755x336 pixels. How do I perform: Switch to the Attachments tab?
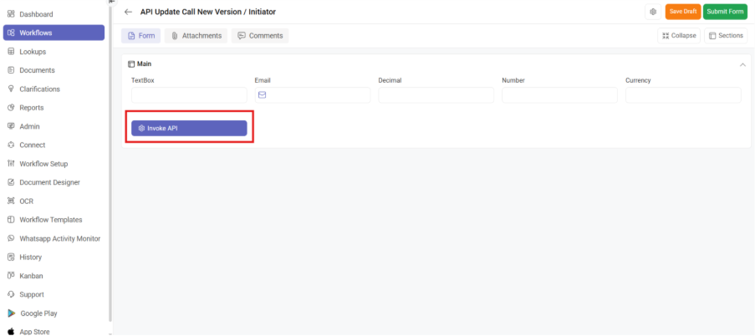pyautogui.click(x=196, y=36)
